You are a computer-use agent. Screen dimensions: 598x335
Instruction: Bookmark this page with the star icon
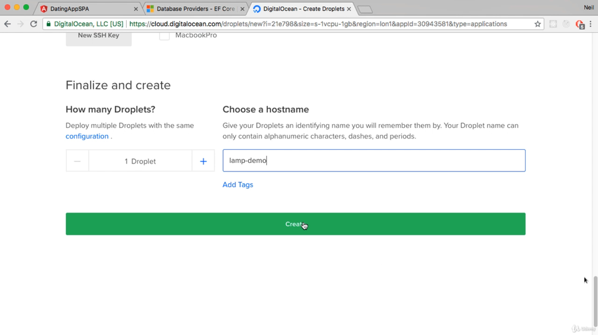538,24
